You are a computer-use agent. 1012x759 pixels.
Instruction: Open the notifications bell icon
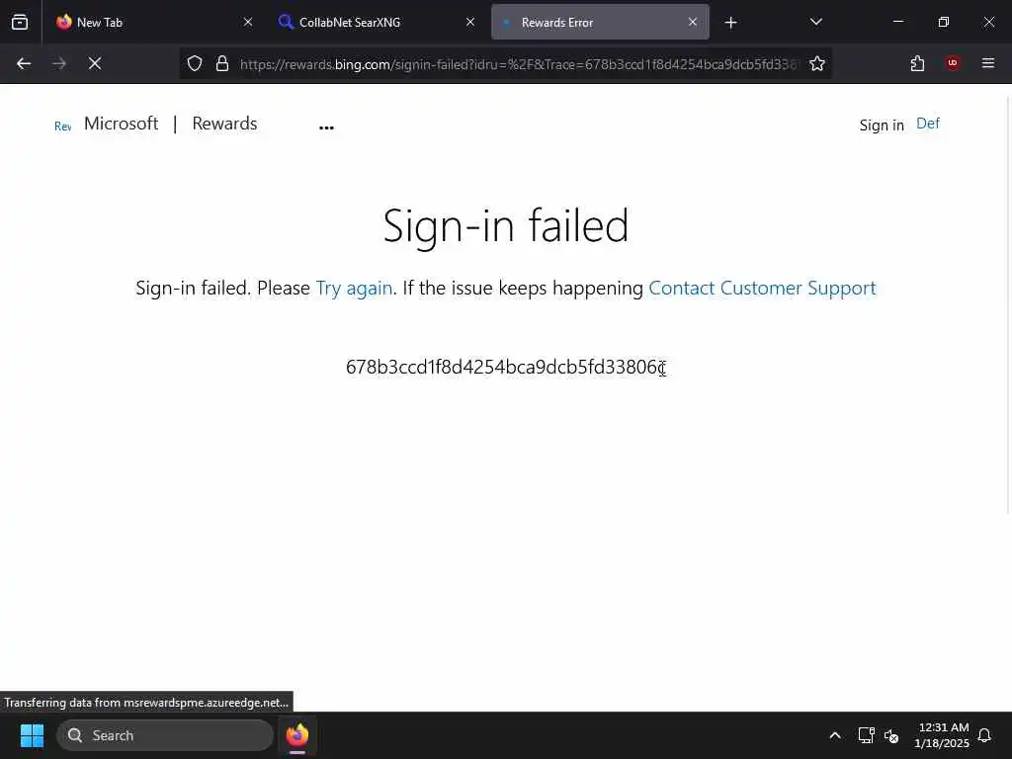click(x=985, y=735)
